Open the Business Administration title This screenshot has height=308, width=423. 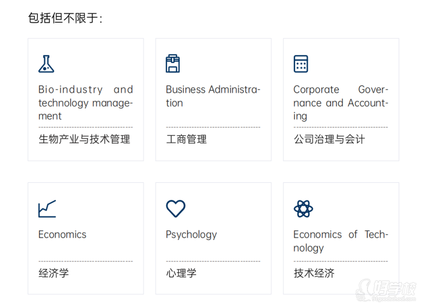coord(213,96)
